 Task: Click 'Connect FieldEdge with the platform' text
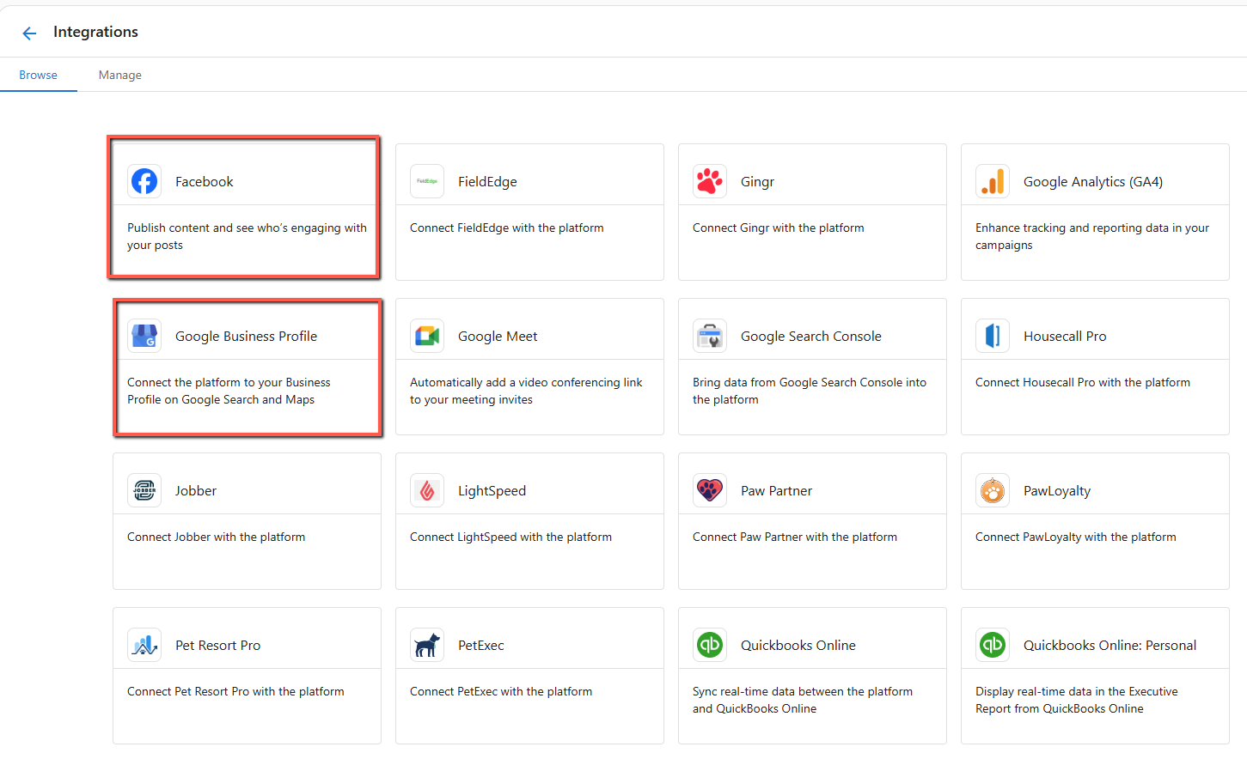507,228
